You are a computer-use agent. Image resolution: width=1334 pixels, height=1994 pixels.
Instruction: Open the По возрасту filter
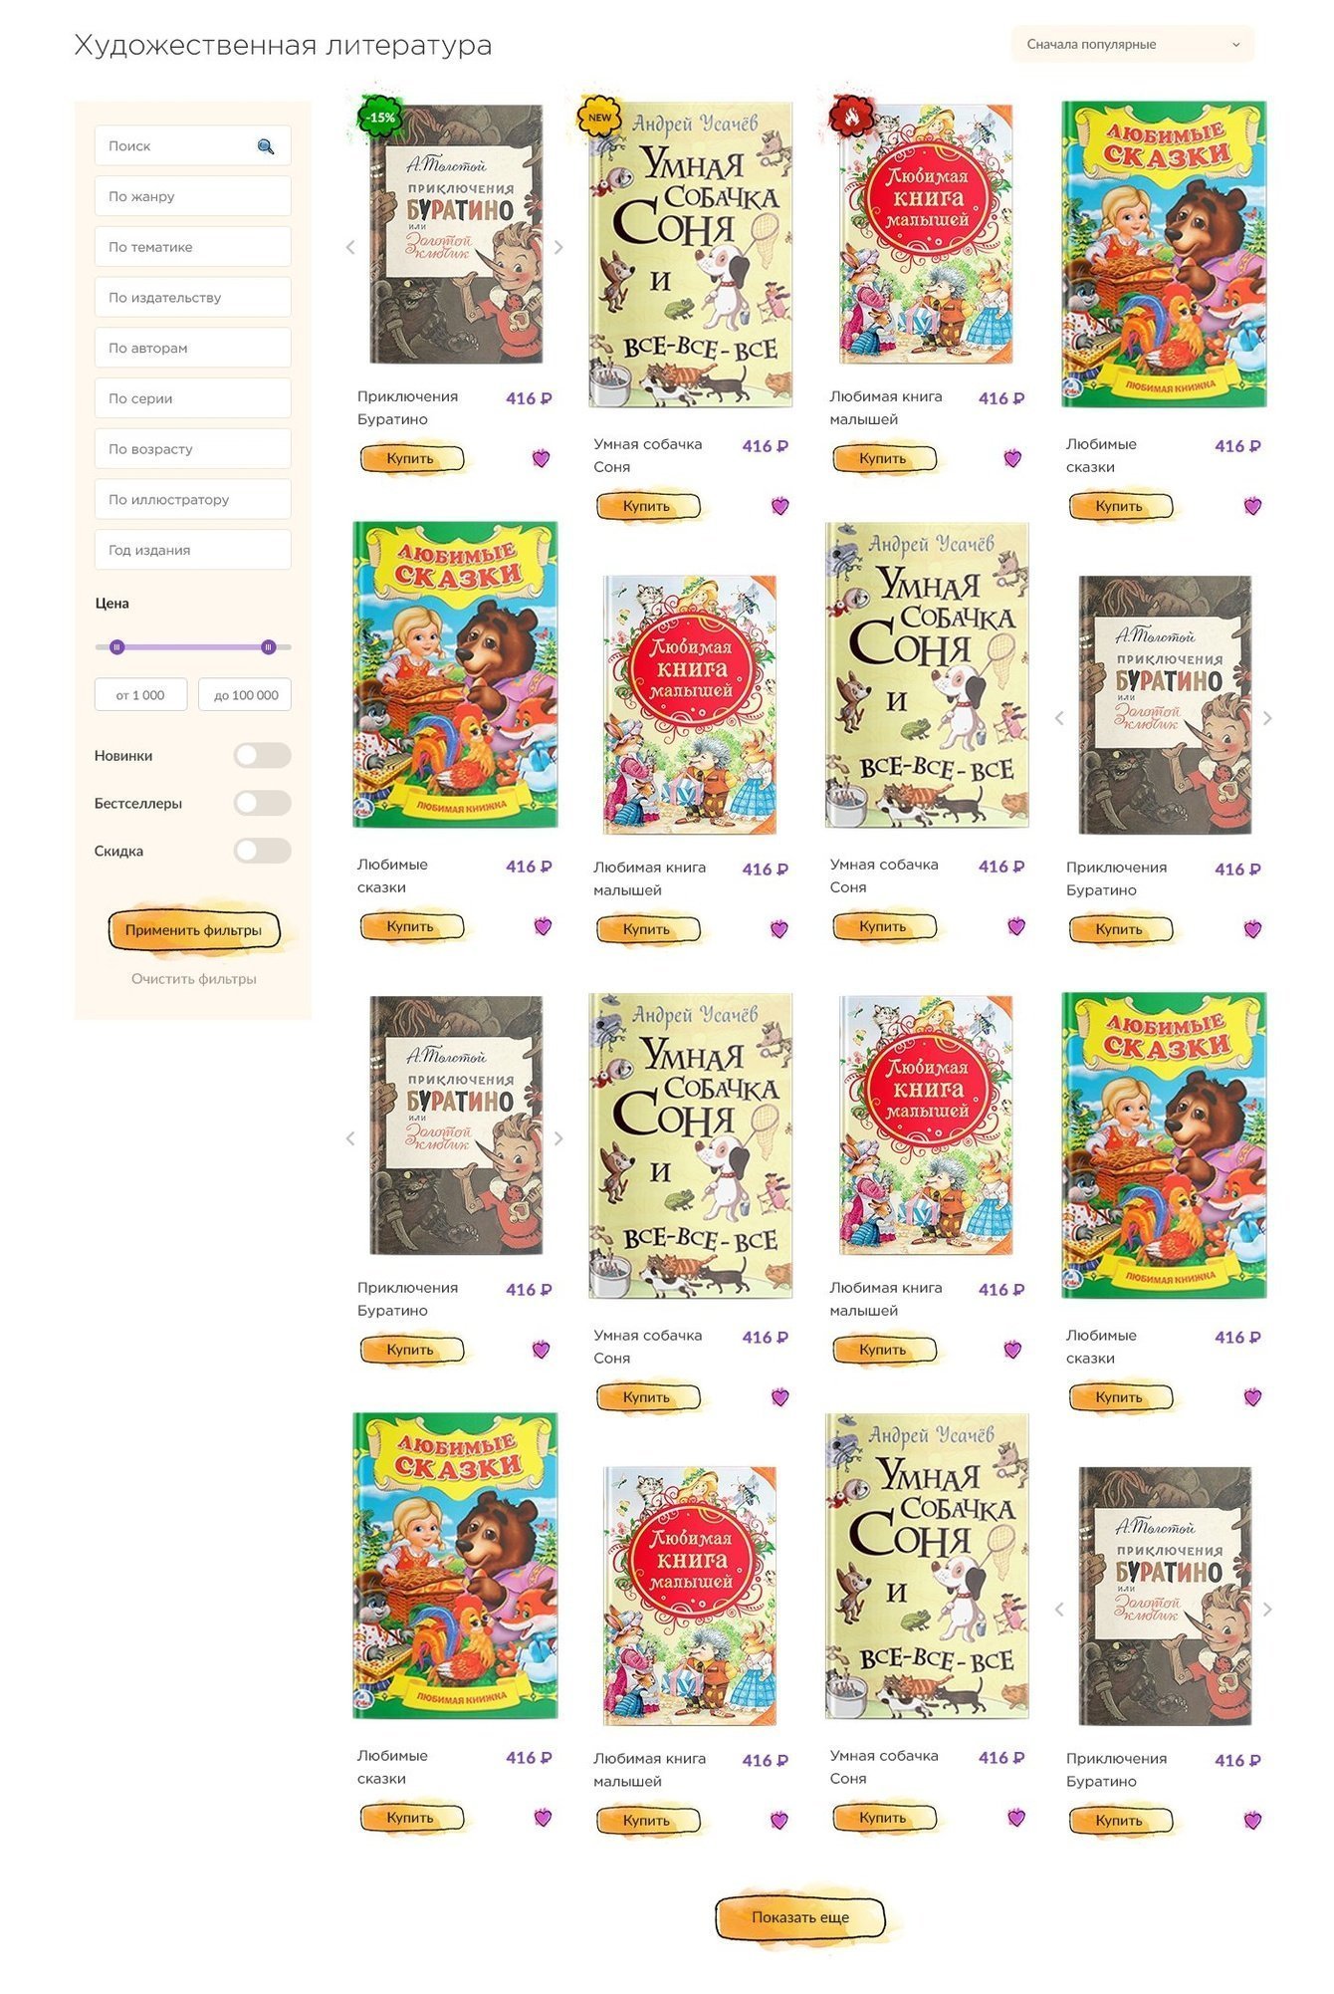coord(193,448)
